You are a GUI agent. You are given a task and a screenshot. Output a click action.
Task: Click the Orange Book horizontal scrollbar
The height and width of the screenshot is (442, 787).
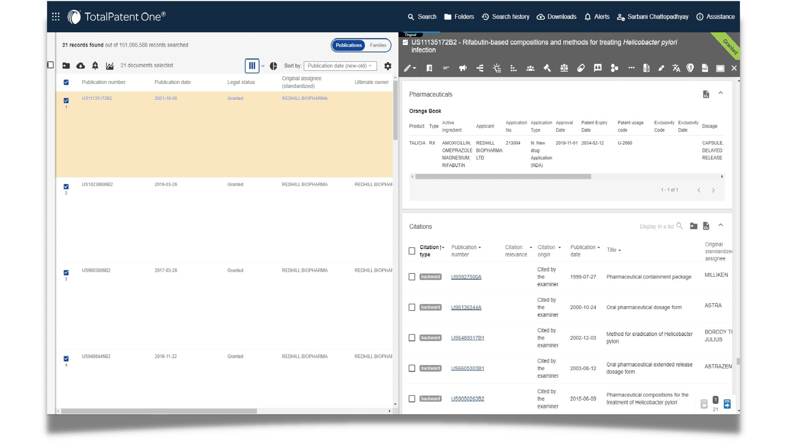(x=503, y=177)
